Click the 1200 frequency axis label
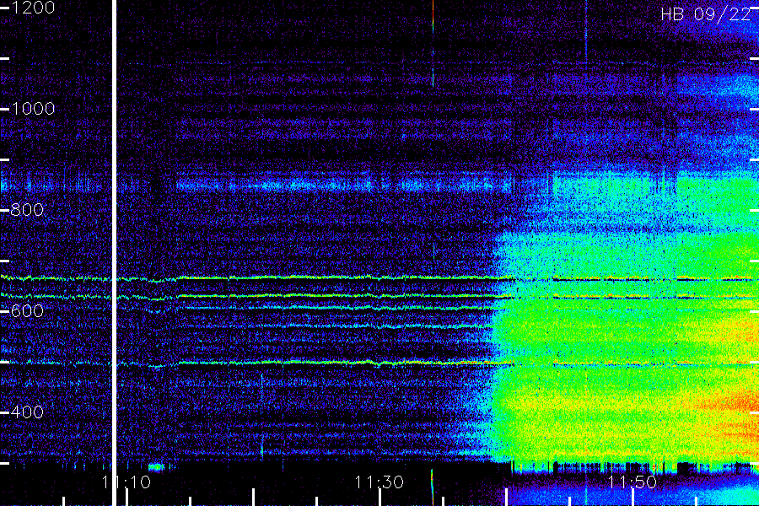The width and height of the screenshot is (759, 506). tap(32, 8)
